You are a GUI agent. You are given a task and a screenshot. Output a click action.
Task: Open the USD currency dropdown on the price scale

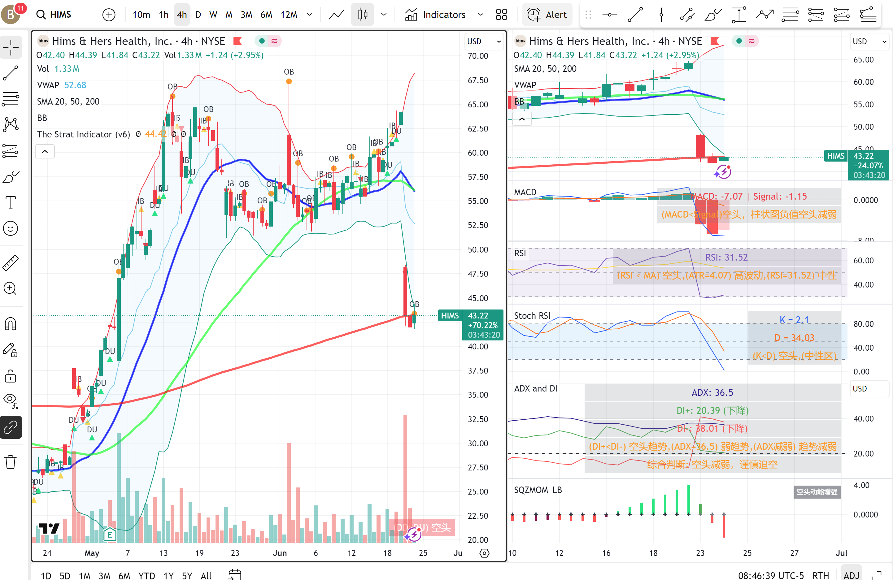[484, 41]
